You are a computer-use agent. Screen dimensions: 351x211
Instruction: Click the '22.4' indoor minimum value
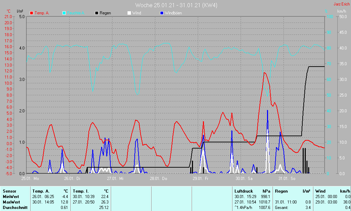(105, 197)
